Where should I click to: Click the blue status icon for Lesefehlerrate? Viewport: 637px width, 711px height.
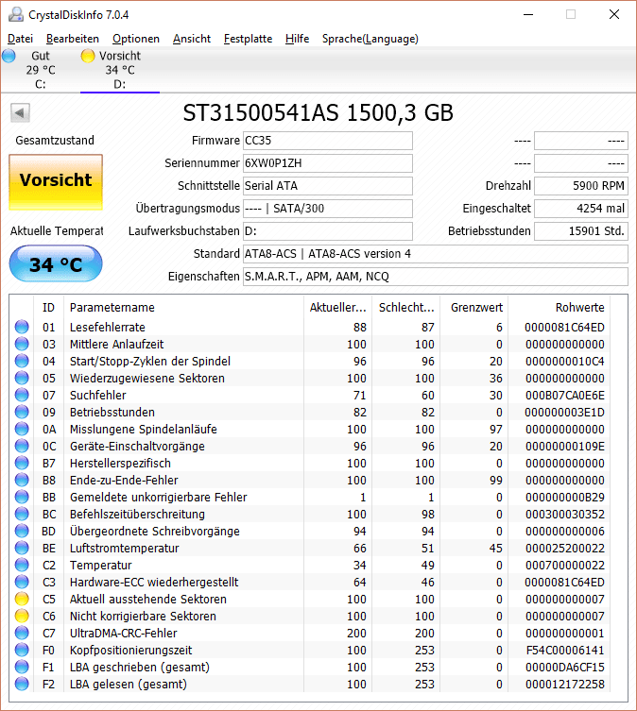point(22,327)
